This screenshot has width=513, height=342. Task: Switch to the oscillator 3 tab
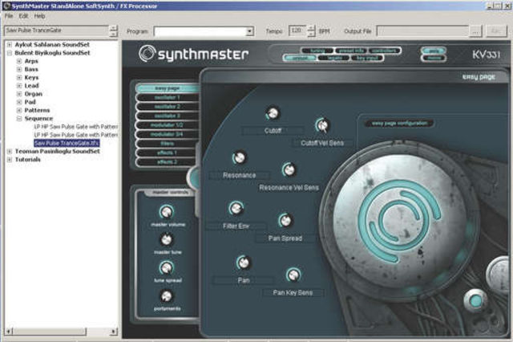(168, 116)
